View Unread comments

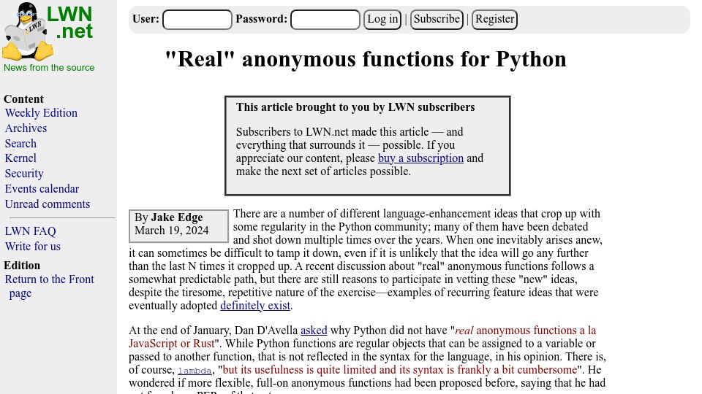click(x=48, y=204)
